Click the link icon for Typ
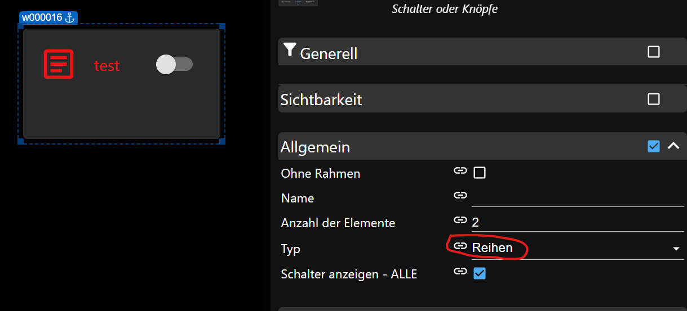Image resolution: width=687 pixels, height=311 pixels. tap(460, 246)
